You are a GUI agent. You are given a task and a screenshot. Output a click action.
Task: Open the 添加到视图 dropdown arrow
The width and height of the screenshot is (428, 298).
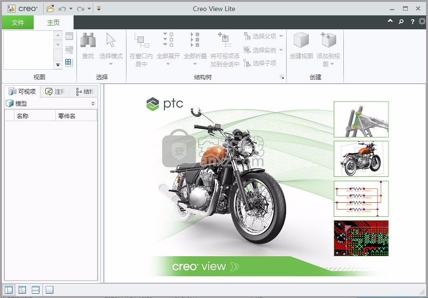click(332, 64)
